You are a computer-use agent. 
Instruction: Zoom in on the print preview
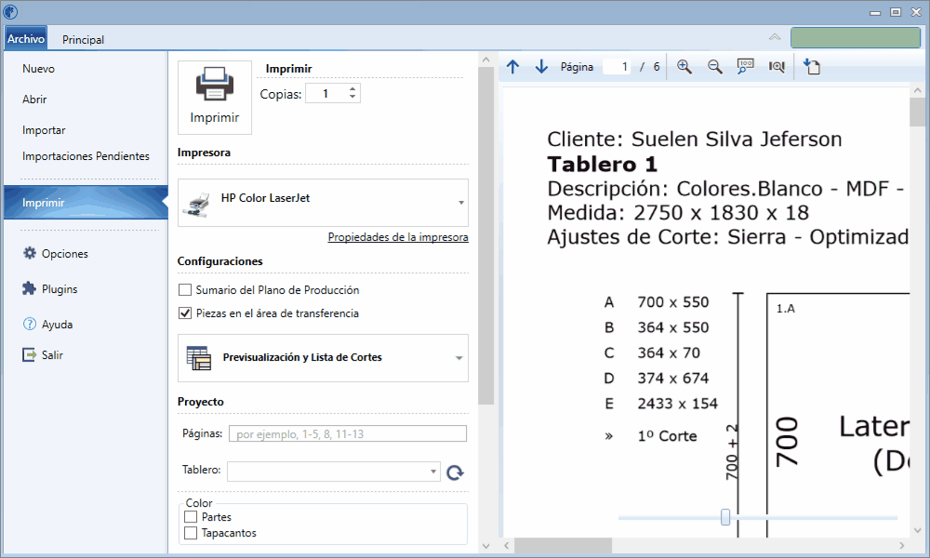684,67
